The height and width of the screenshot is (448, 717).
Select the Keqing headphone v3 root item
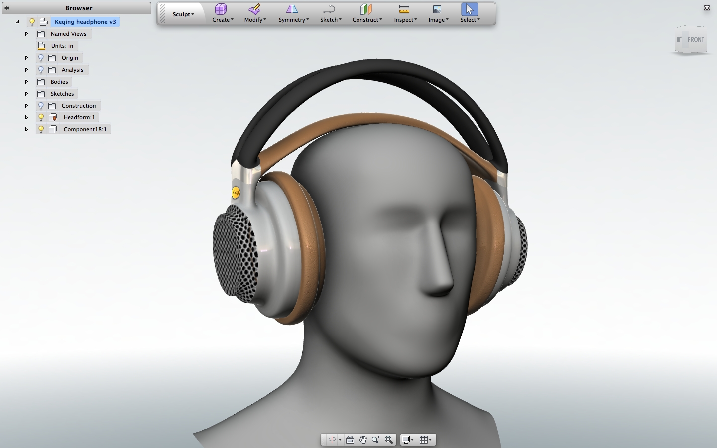tap(85, 22)
